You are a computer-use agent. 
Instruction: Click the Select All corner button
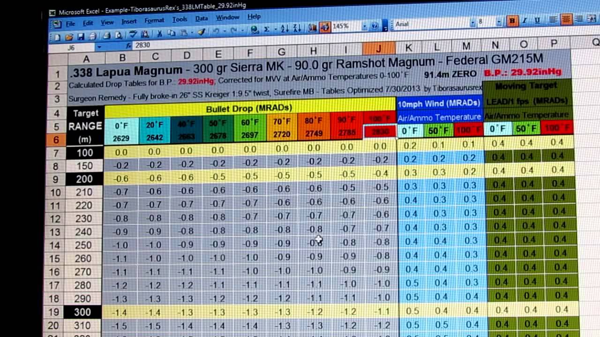click(58, 59)
